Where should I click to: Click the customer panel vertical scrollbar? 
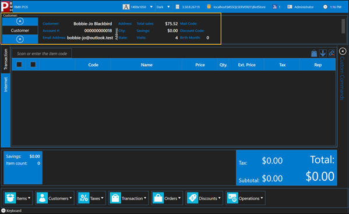pyautogui.click(x=343, y=26)
